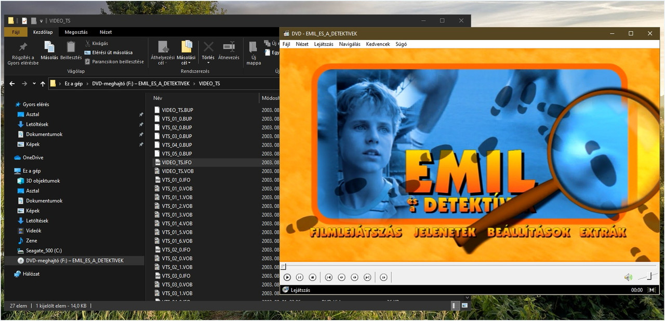The height and width of the screenshot is (321, 665).
Task: Switch to large icons view in Explorer
Action: point(464,305)
